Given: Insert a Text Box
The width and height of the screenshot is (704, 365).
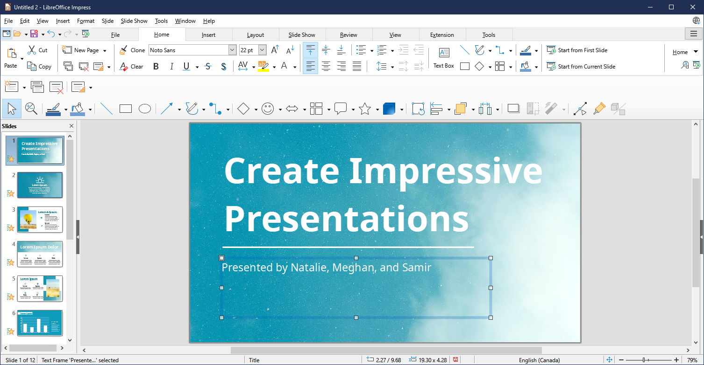Looking at the screenshot, I should 443,57.
